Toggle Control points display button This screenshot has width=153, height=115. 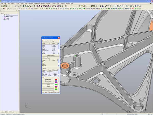(x=48, y=81)
